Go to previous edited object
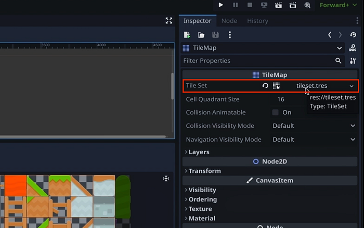The width and height of the screenshot is (364, 228). pyautogui.click(x=330, y=35)
